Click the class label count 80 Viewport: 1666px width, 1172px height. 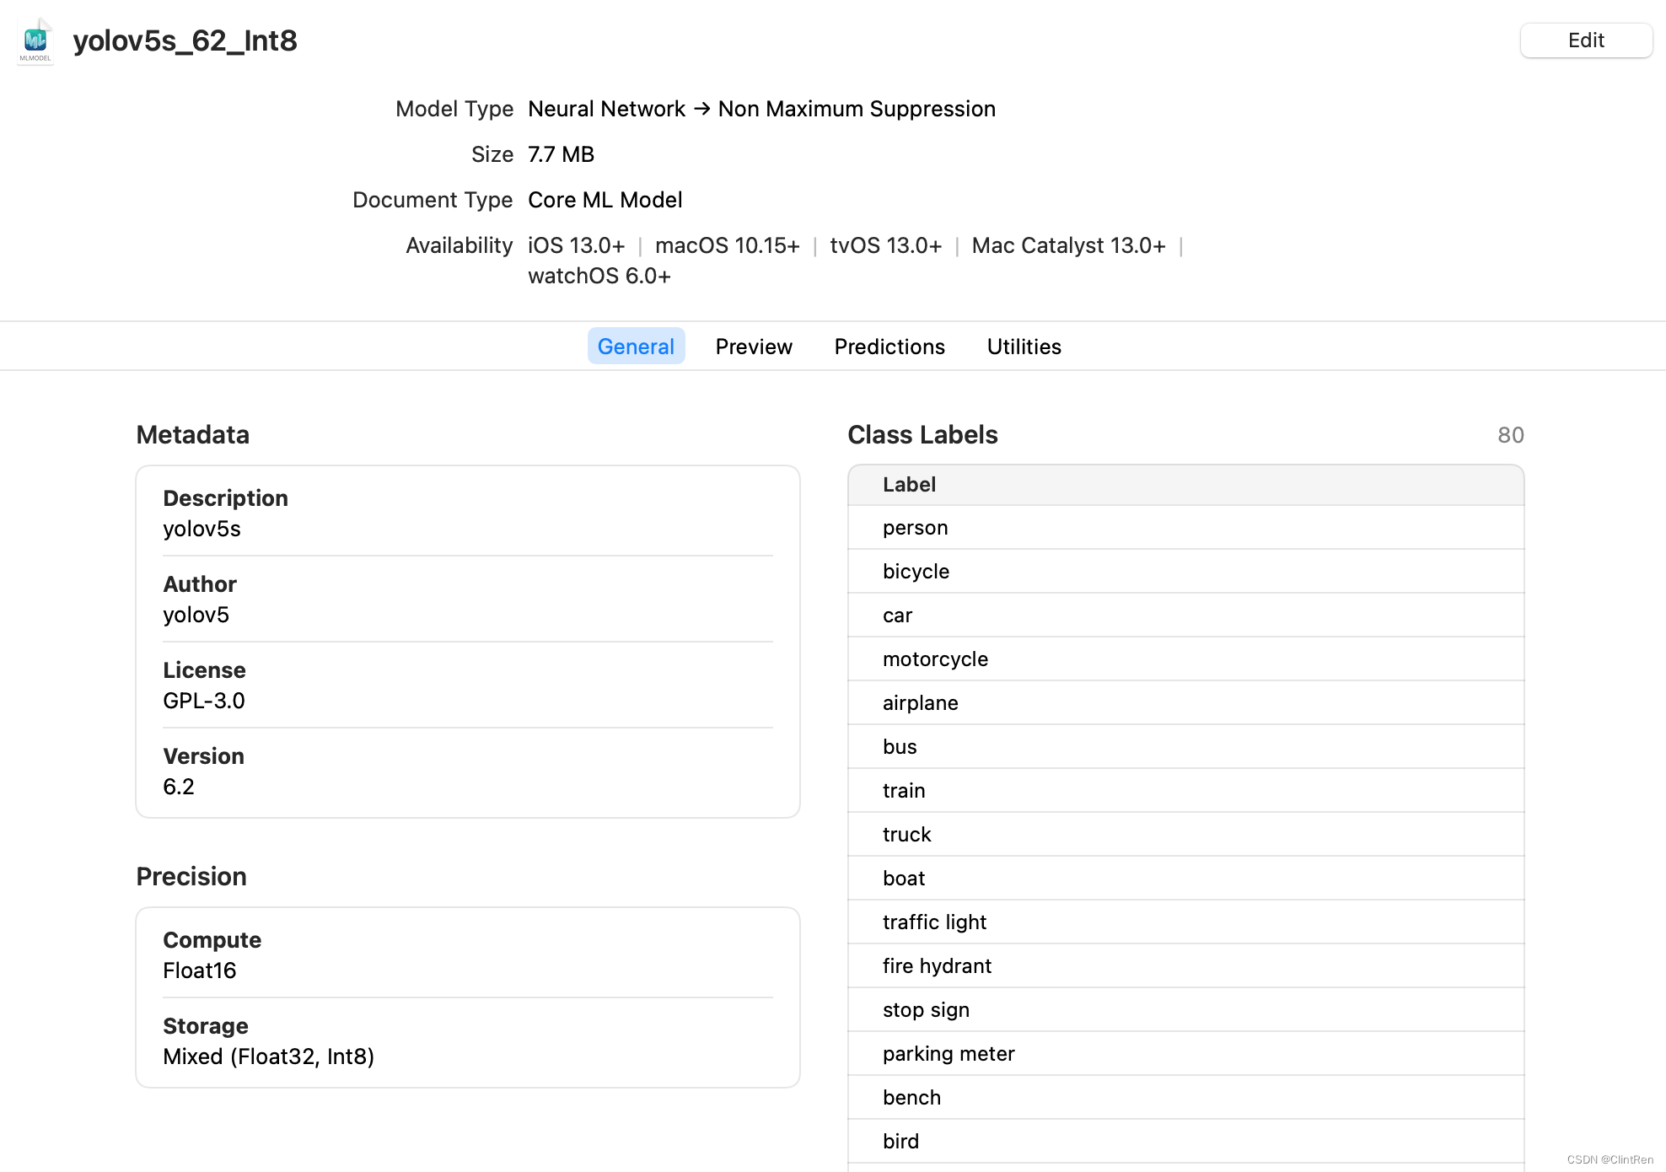pos(1510,435)
